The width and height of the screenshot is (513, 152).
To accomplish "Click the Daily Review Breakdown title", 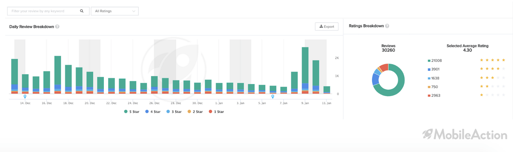I will coord(32,27).
